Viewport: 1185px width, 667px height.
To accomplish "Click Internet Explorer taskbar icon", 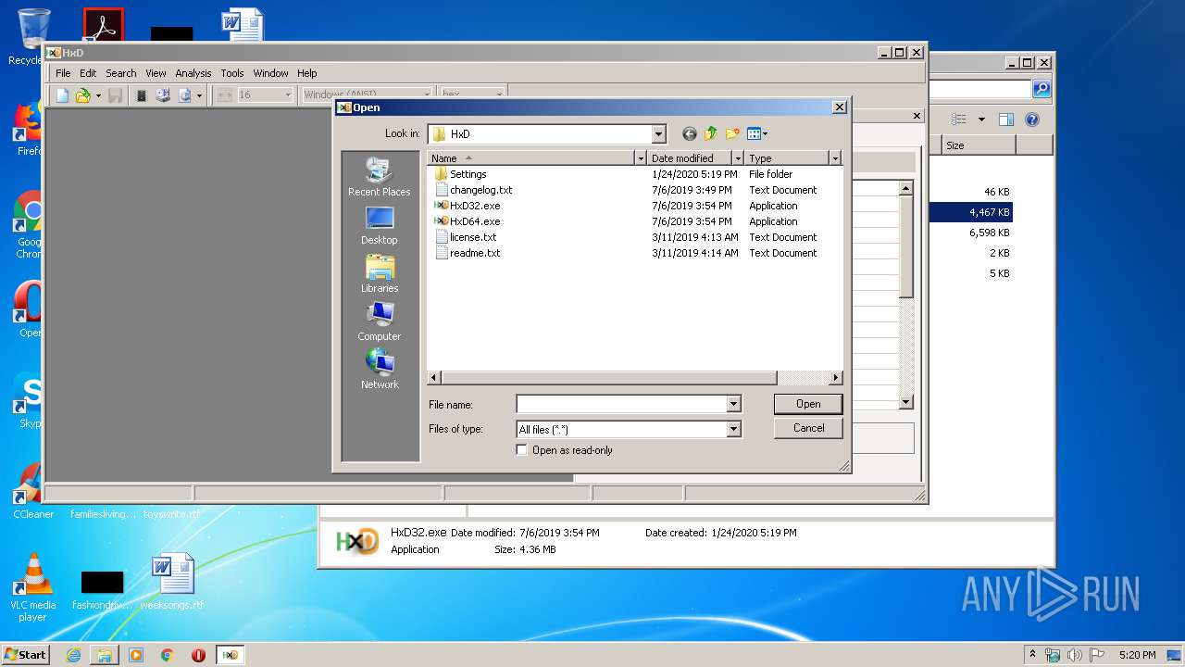I will tap(73, 655).
